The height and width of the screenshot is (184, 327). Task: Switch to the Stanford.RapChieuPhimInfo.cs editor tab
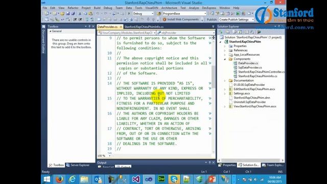coord(144,27)
